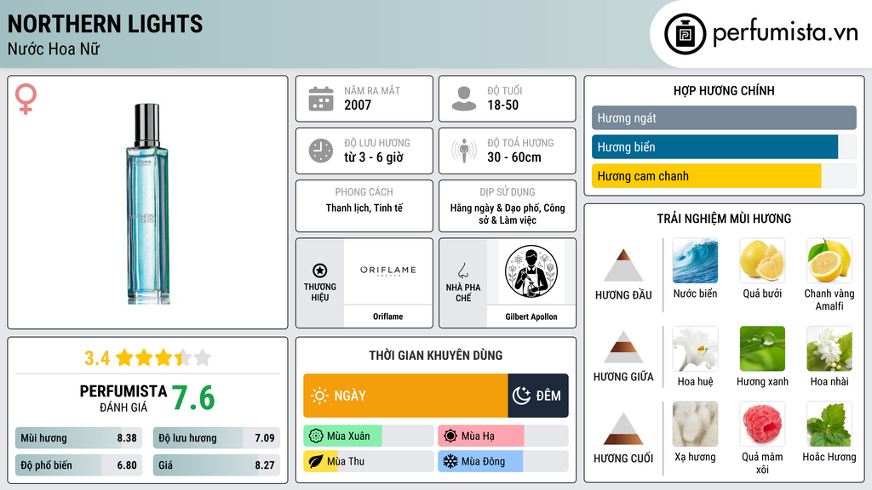The image size is (872, 490).
Task: Click the moon icon in the Đêm bar
Action: point(522,396)
